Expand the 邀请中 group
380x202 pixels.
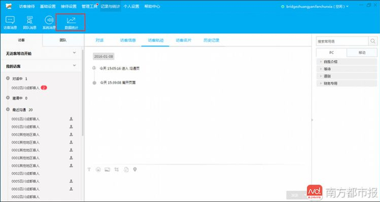[8, 98]
